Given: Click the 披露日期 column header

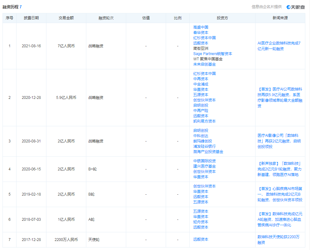Looking at the screenshot, I should click(31, 18).
